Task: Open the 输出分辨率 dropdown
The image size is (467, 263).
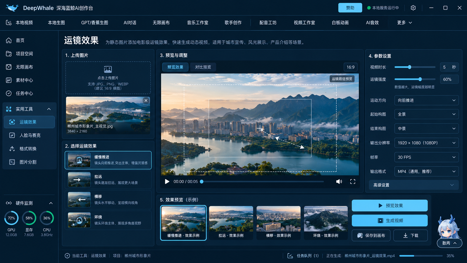Action: pyautogui.click(x=427, y=143)
